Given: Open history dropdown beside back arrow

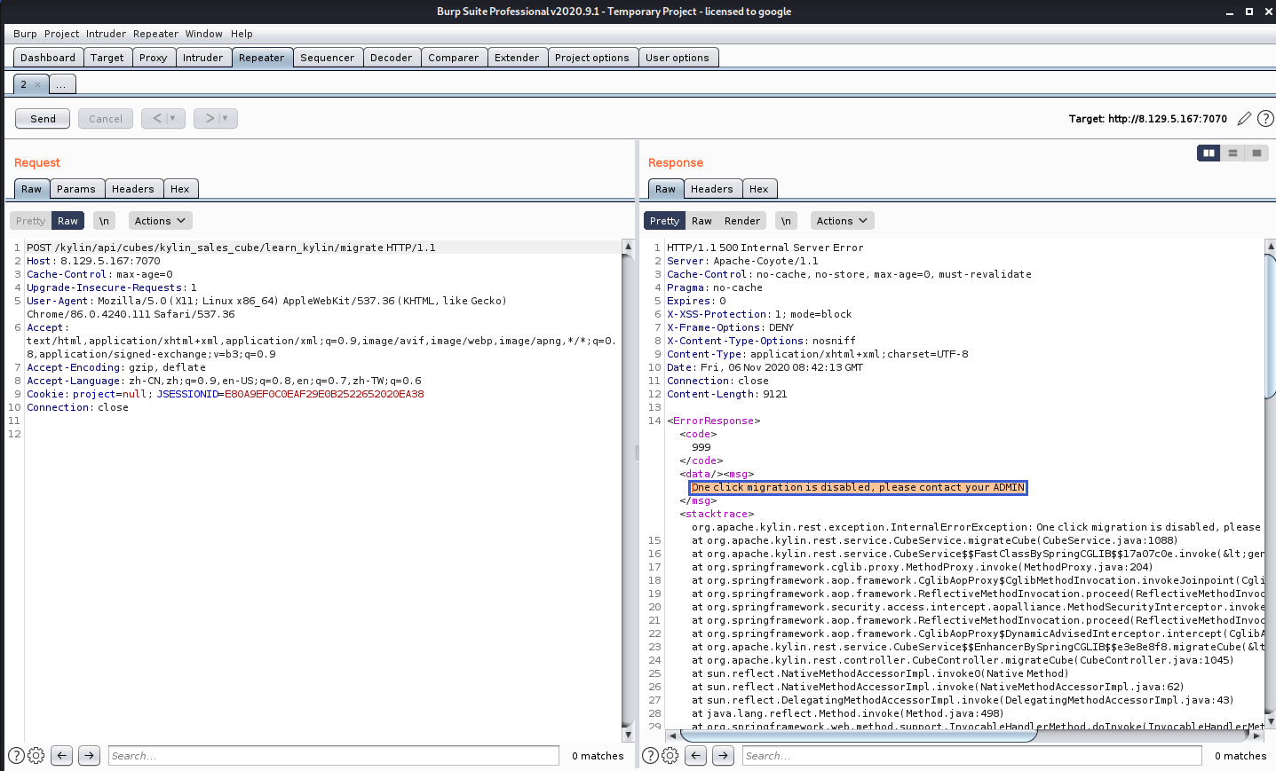Looking at the screenshot, I should (172, 118).
